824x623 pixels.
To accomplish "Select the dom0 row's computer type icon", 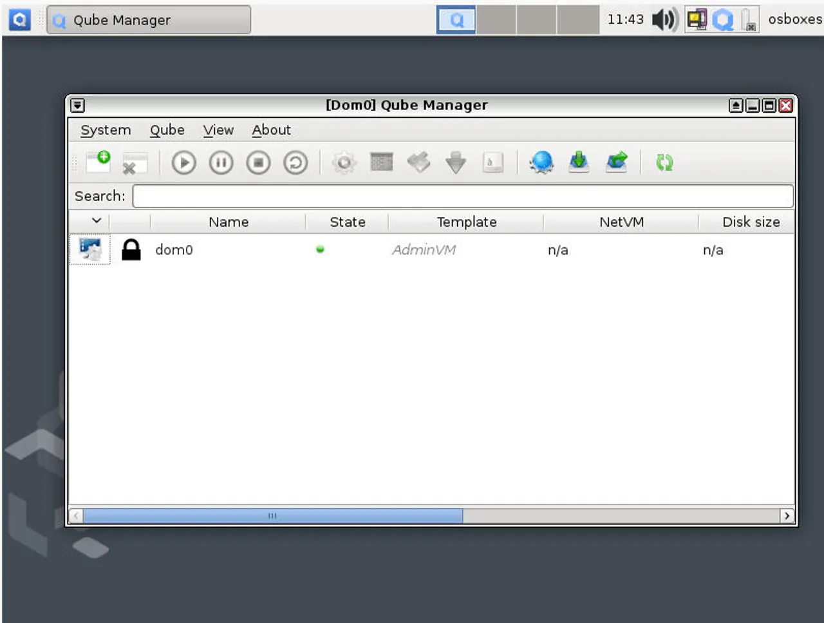I will click(x=90, y=249).
